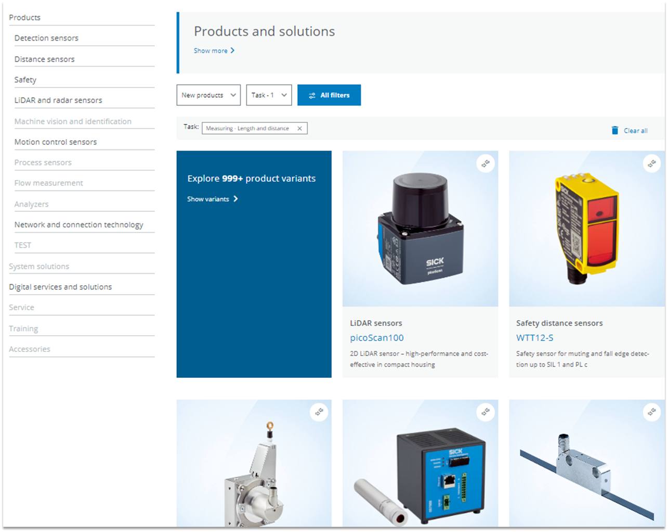Click the Products and solutions heading
This screenshot has height=532, width=668.
264,31
